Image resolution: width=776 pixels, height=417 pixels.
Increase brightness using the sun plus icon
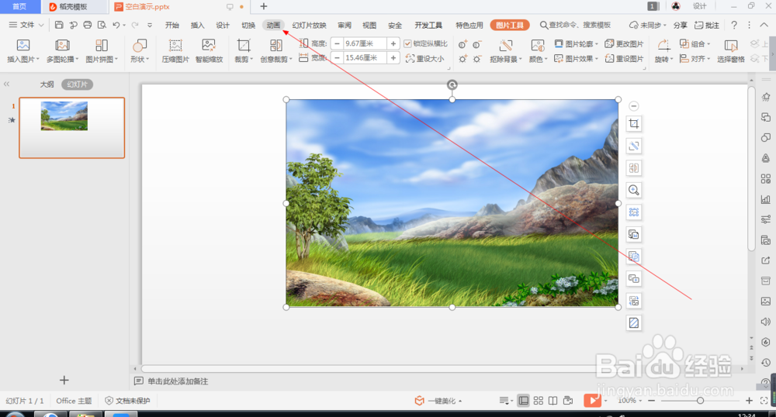tap(462, 59)
